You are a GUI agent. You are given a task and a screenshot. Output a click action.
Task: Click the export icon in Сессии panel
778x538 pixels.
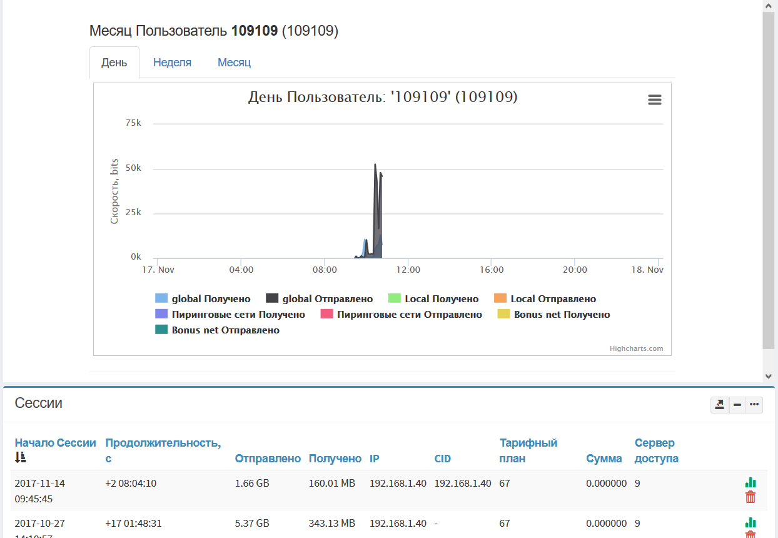tap(720, 405)
